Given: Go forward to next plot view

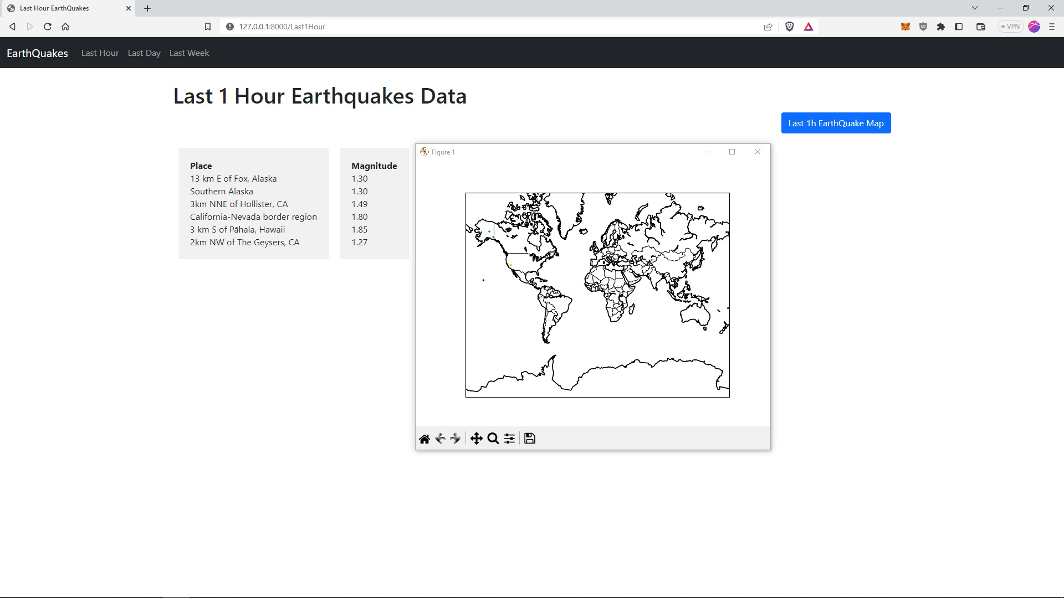Looking at the screenshot, I should tap(456, 438).
